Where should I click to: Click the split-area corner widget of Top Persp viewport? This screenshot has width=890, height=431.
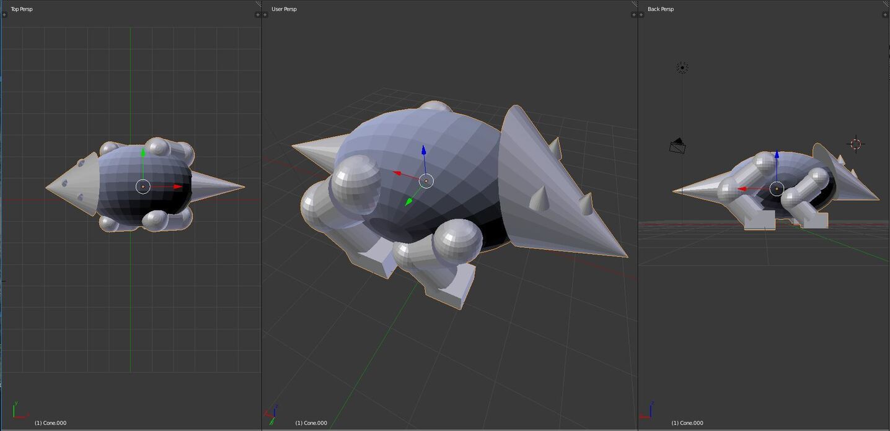click(258, 4)
